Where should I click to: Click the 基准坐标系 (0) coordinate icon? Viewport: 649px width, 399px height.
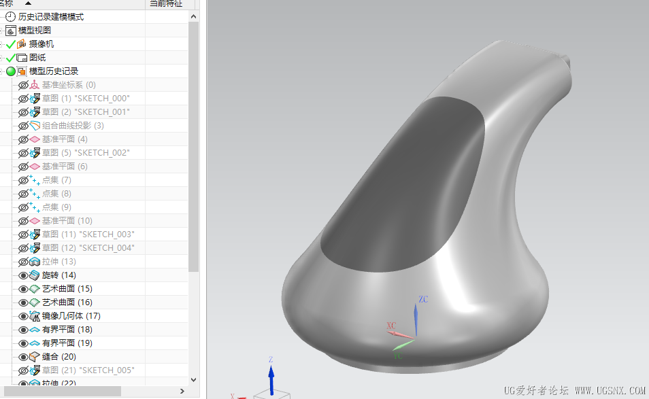pos(35,85)
